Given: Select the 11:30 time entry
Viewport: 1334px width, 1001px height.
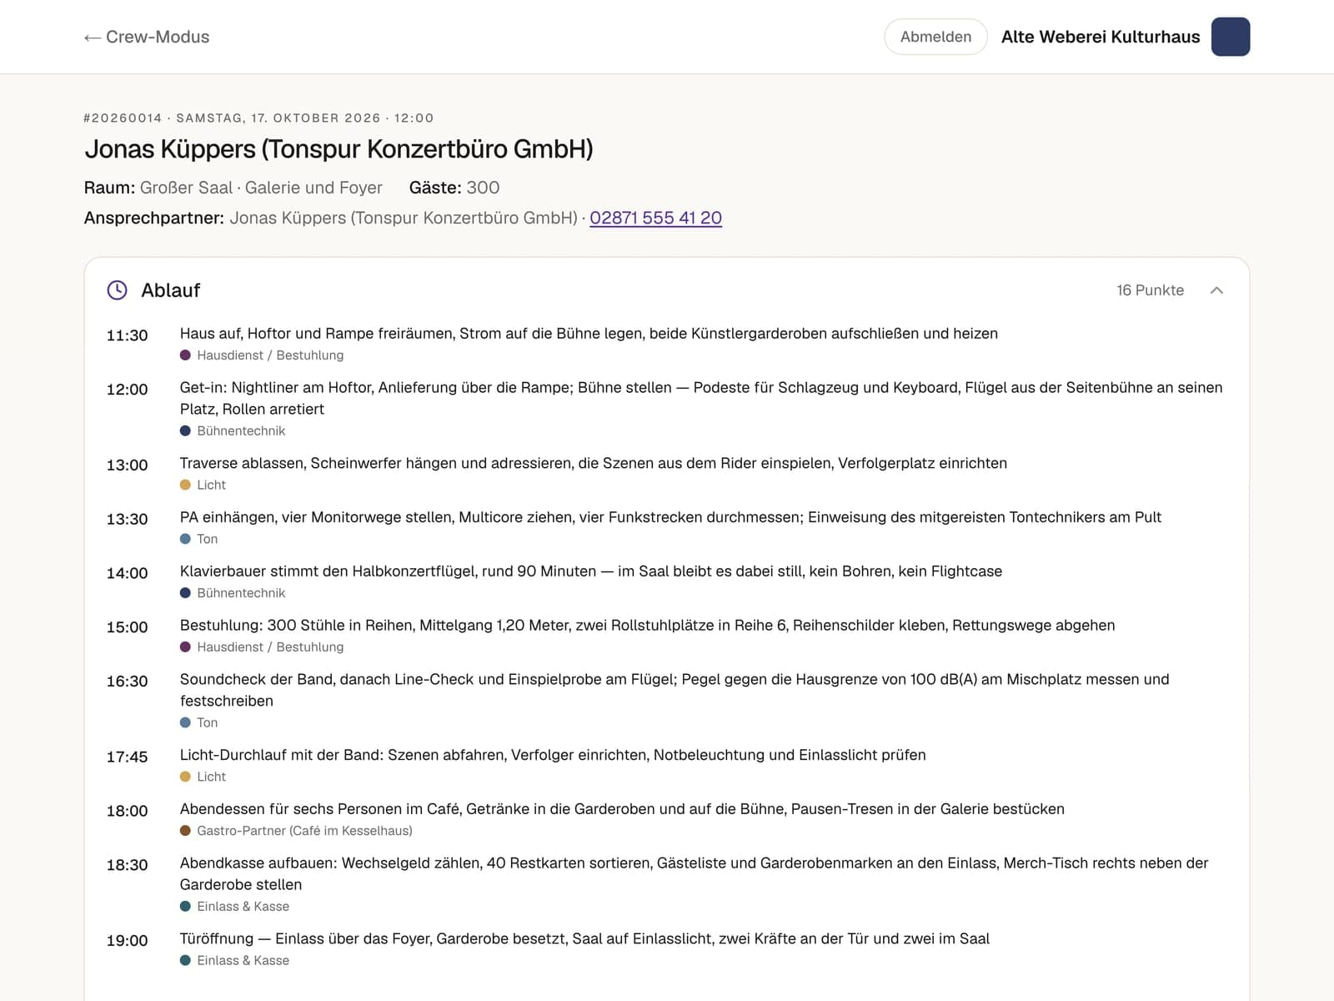Looking at the screenshot, I should pos(127,335).
